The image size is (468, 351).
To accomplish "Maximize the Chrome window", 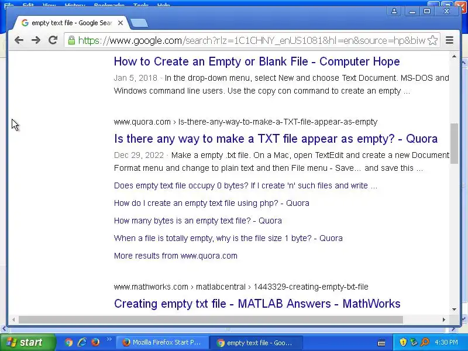I will pyautogui.click(x=427, y=11).
